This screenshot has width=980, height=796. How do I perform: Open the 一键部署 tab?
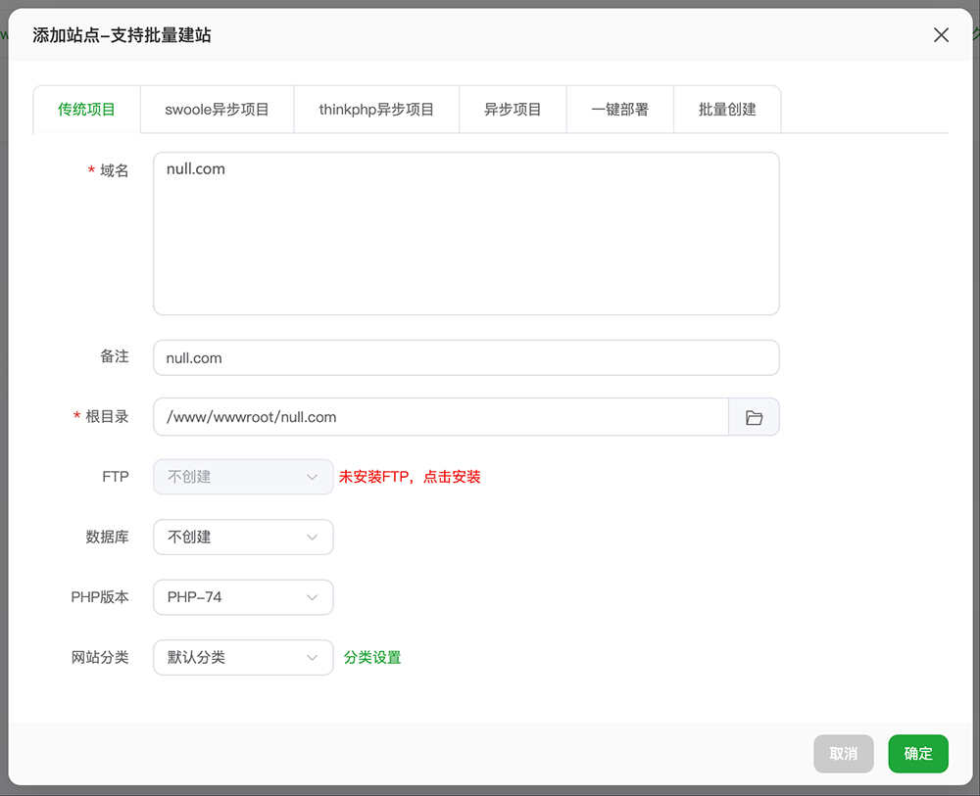[619, 110]
